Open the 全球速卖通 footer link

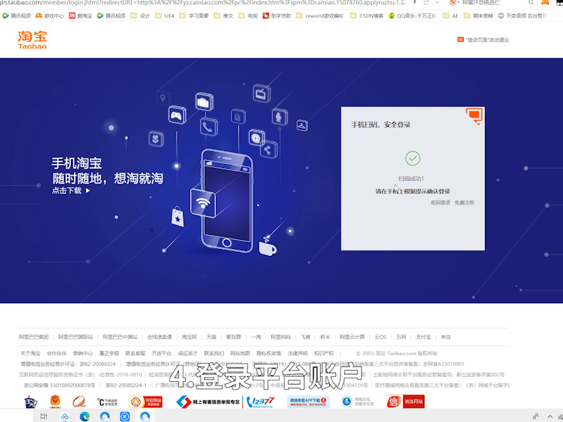pos(160,337)
